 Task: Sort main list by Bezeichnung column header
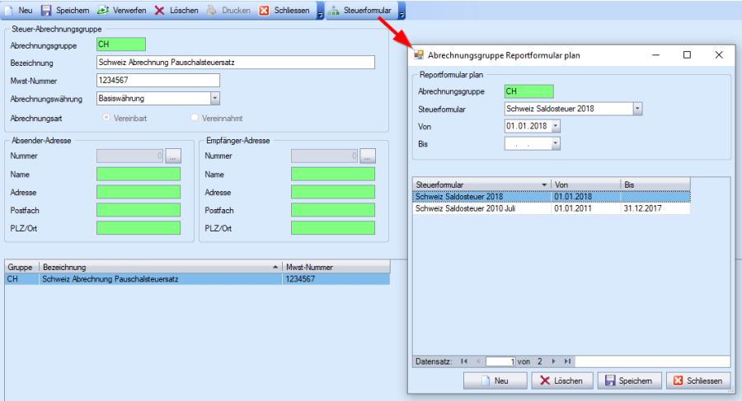tap(161, 267)
